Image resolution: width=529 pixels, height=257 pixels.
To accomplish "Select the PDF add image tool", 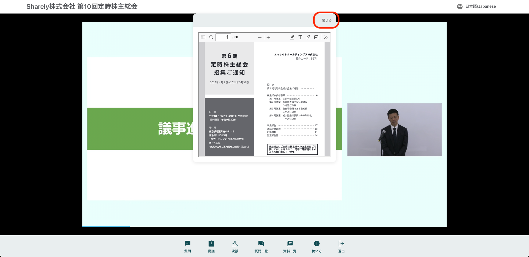I will [x=316, y=37].
